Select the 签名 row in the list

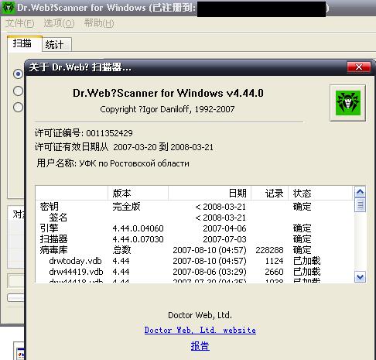pyautogui.click(x=195, y=218)
